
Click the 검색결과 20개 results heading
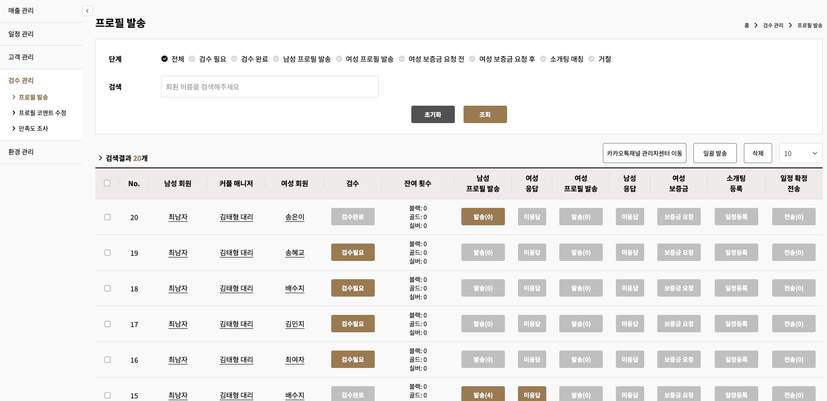(127, 158)
